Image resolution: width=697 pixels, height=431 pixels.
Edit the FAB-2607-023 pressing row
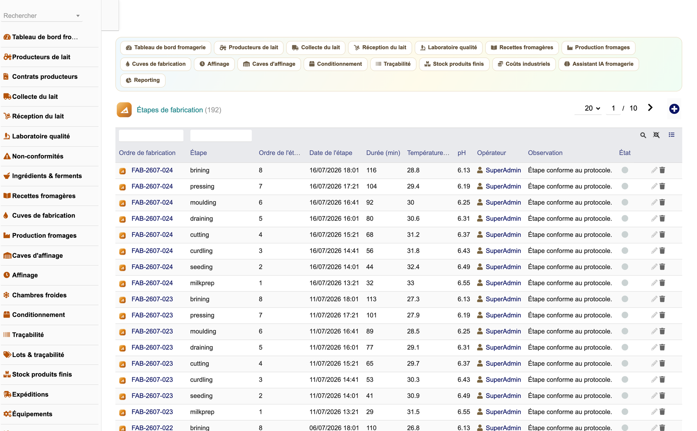click(654, 315)
